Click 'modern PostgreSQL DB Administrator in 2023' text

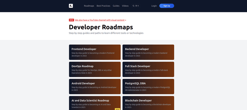148,89
